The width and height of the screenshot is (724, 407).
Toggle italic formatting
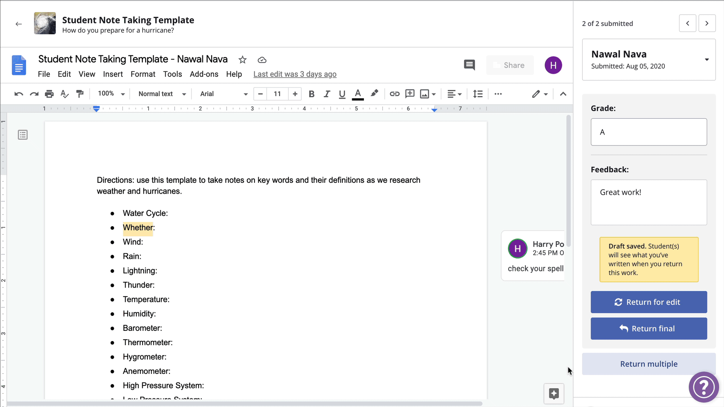point(327,94)
